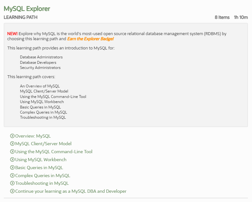Click the 8 Items count text
Image resolution: width=252 pixels, height=202 pixels.
tap(222, 17)
